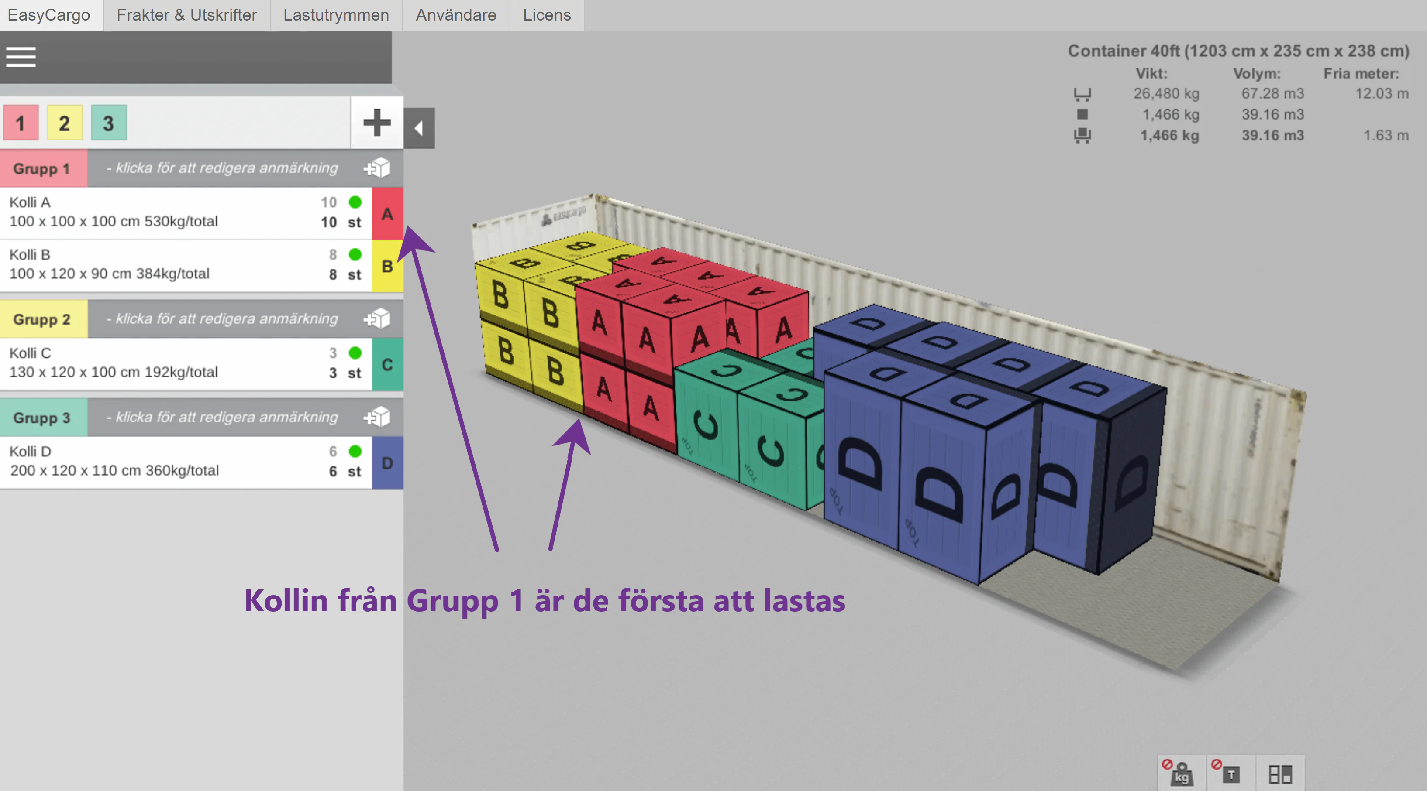Click '1.63 m' free meters value
Viewport: 1427px width, 791px height.
tap(1386, 136)
